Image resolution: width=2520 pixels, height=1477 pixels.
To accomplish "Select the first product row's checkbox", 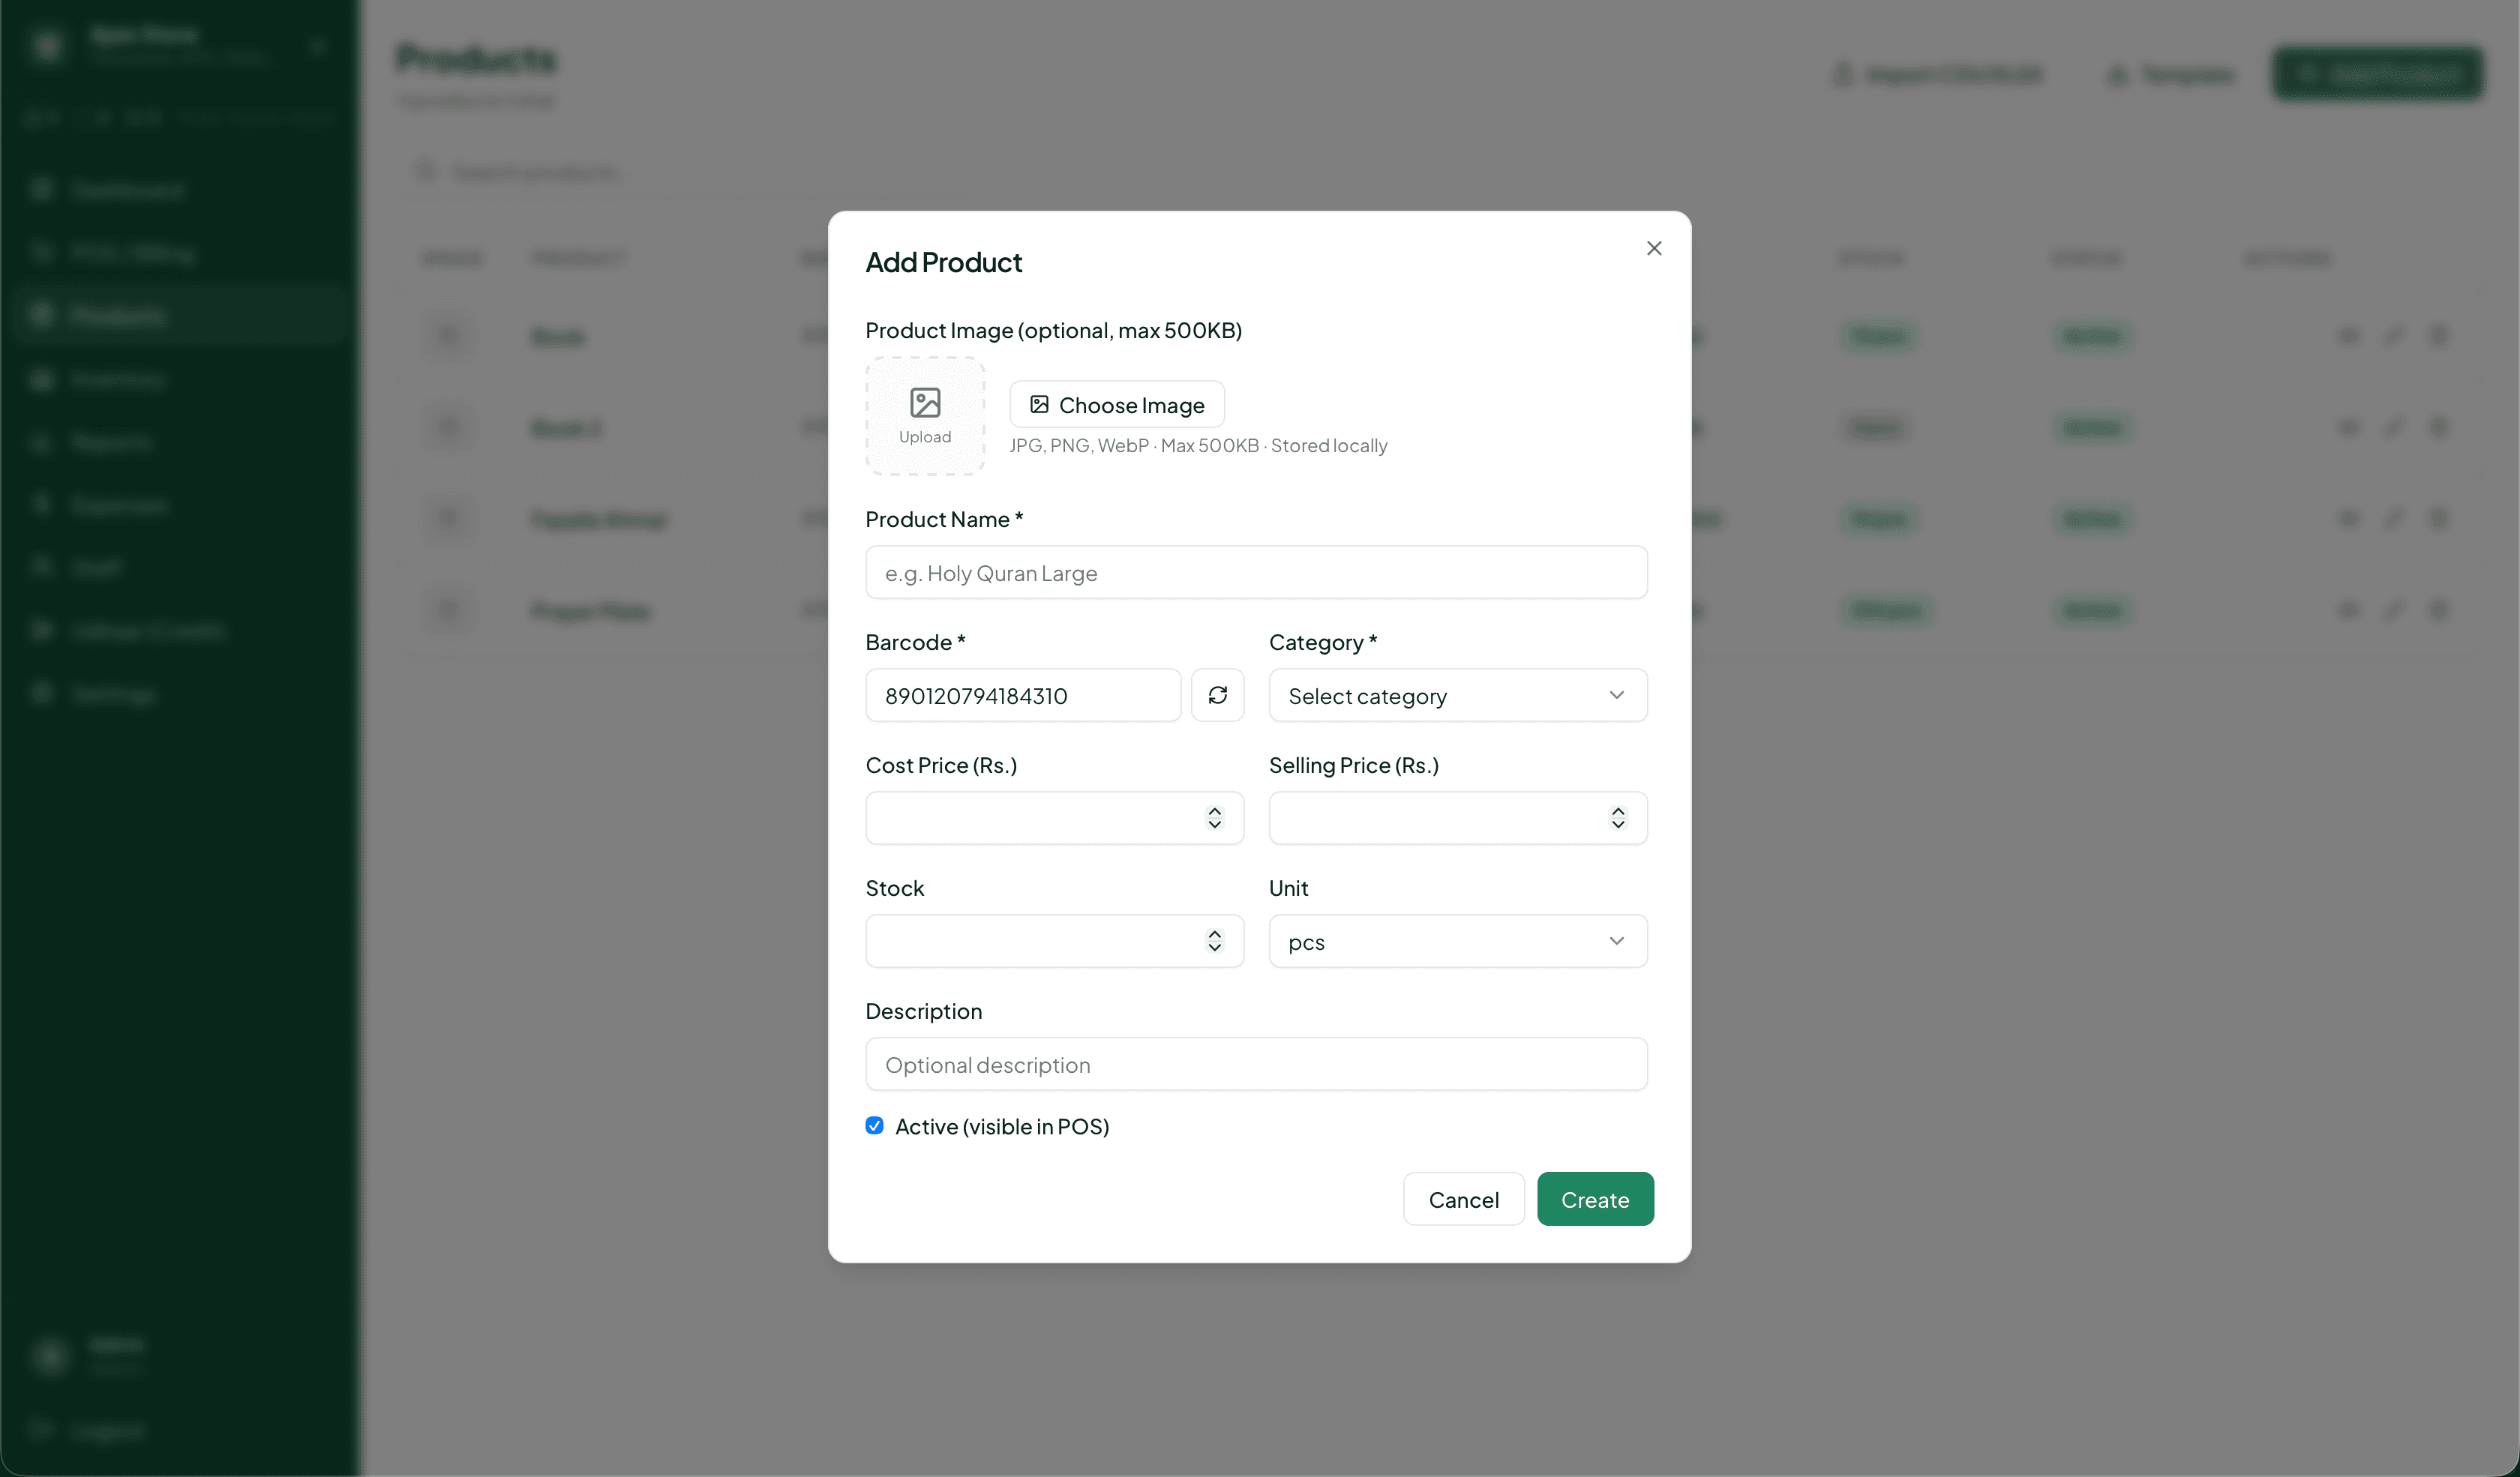I will 447,337.
